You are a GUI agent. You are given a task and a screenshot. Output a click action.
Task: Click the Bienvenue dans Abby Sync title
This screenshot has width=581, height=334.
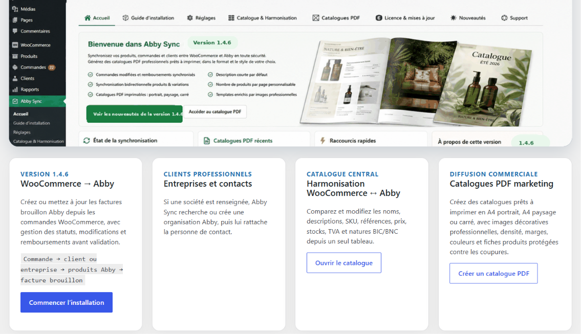[x=134, y=44]
